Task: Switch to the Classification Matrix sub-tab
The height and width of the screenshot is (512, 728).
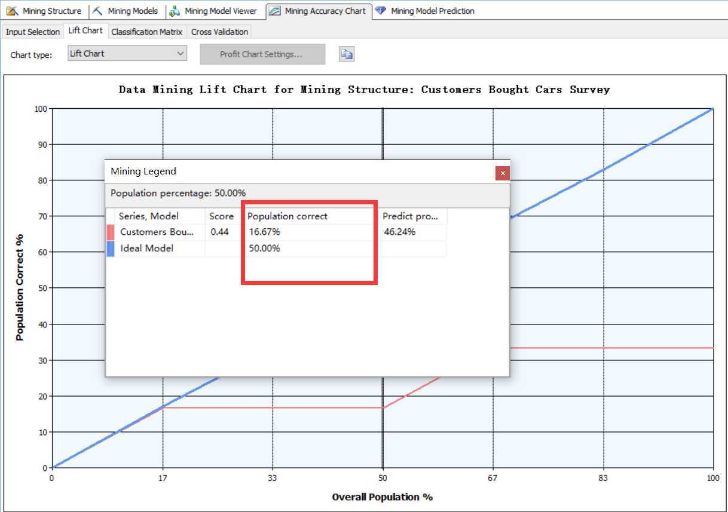Action: pyautogui.click(x=147, y=32)
